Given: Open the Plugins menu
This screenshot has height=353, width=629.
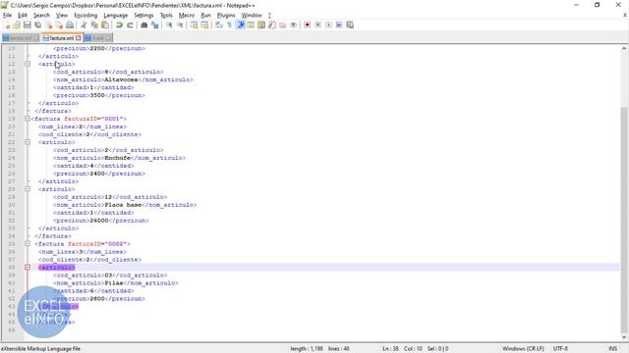Looking at the screenshot, I should 226,16.
